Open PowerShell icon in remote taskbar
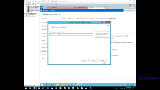This screenshot has height=90, width=160. (52, 85)
